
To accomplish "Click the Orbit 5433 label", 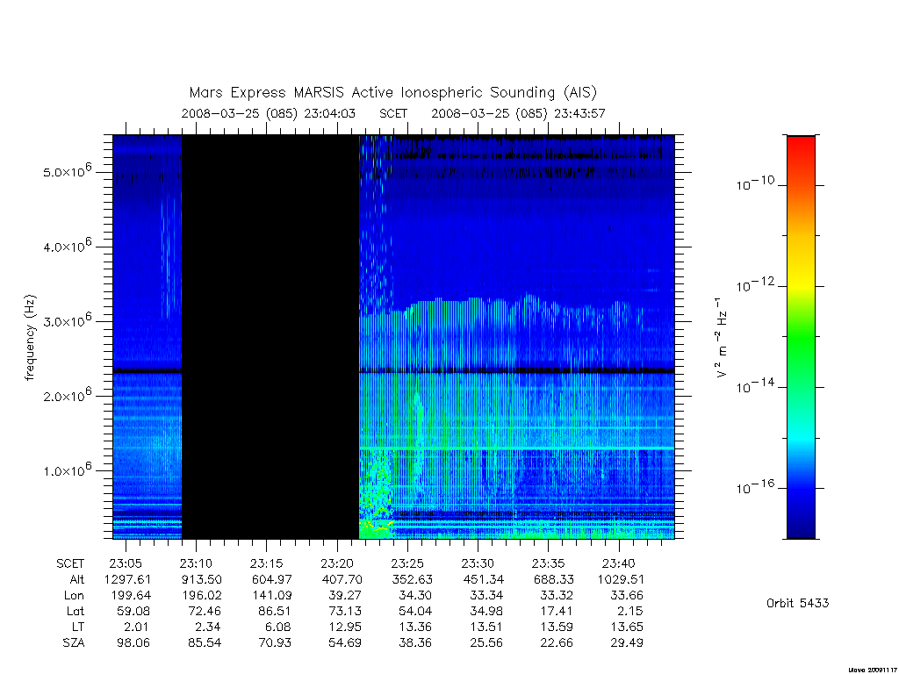I will click(797, 603).
